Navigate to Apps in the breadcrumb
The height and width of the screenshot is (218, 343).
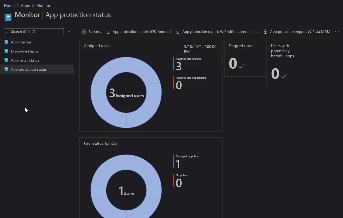25,6
